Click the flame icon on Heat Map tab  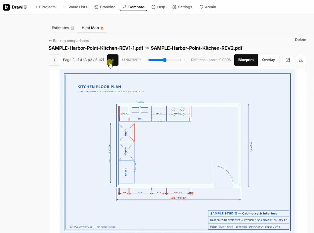pyautogui.click(x=102, y=28)
